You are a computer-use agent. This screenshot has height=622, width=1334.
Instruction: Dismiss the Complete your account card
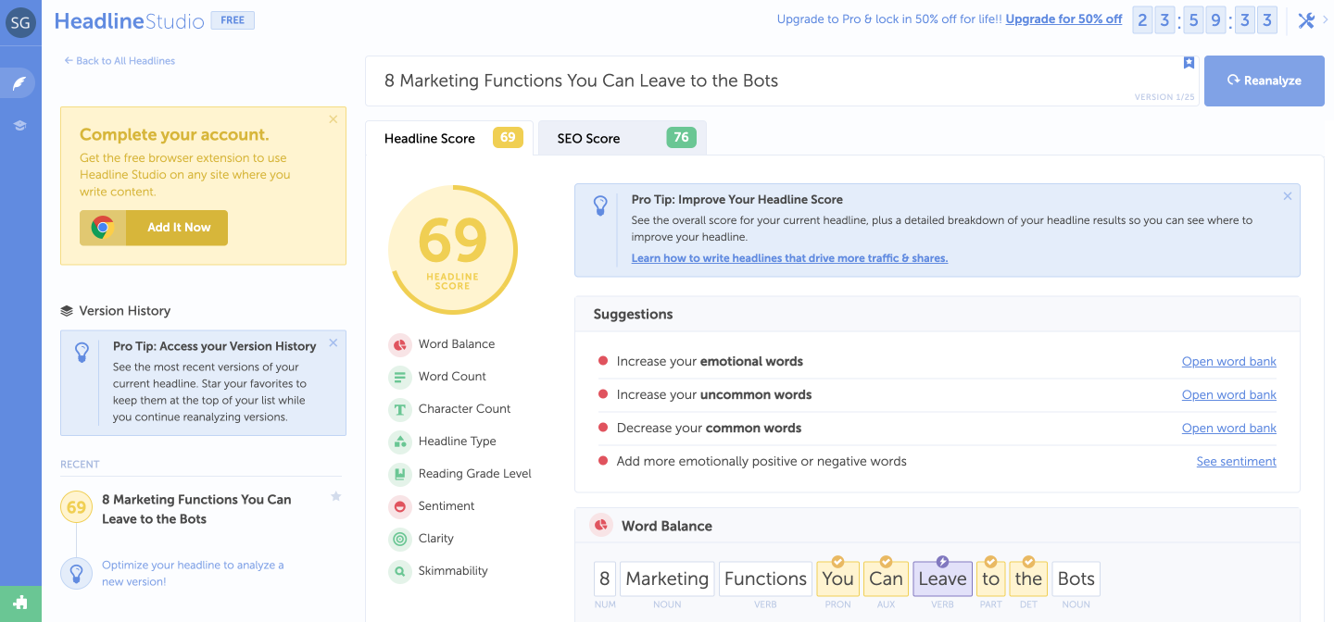tap(333, 119)
